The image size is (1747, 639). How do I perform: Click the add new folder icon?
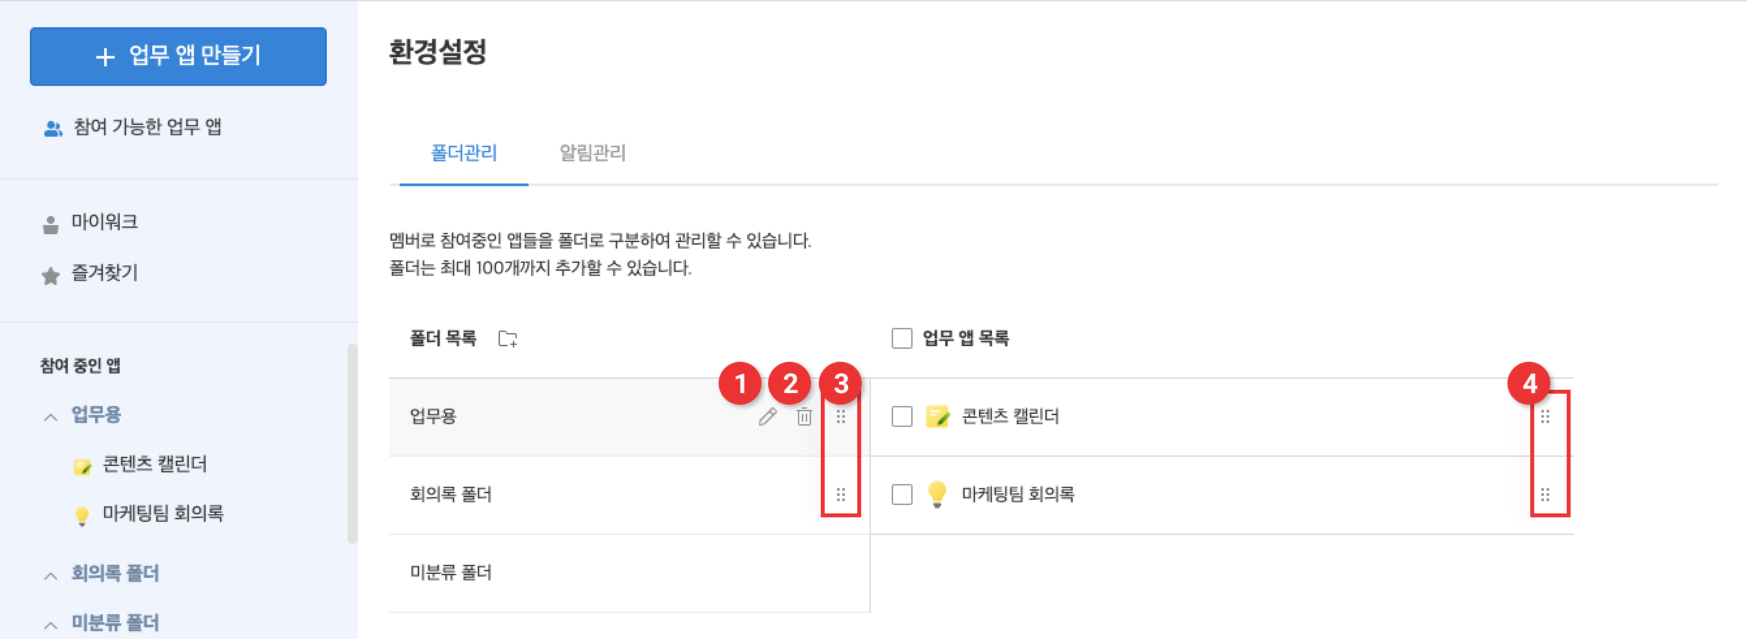[x=507, y=338]
